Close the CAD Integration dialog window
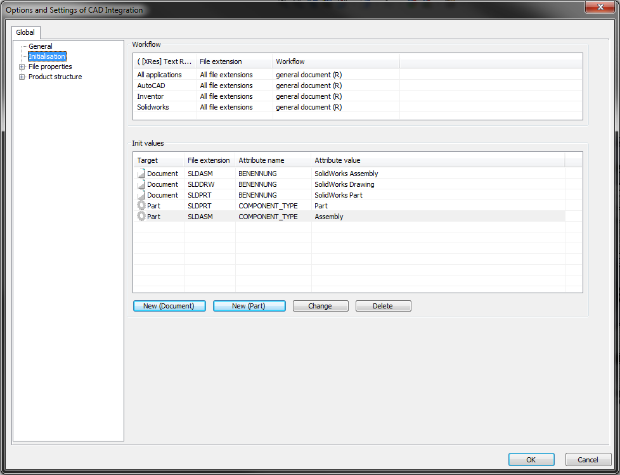Screen dimensions: 620x475 600,7
